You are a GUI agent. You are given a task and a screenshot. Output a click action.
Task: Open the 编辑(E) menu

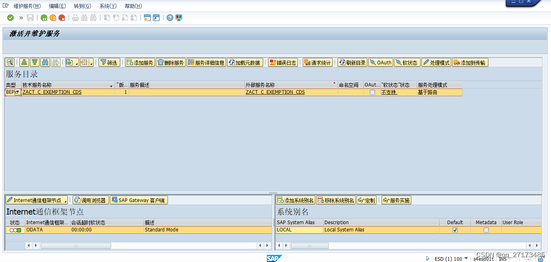[x=57, y=6]
